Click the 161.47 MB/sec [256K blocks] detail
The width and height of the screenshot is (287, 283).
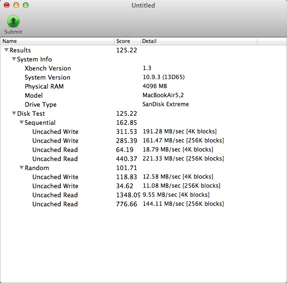pos(183,141)
